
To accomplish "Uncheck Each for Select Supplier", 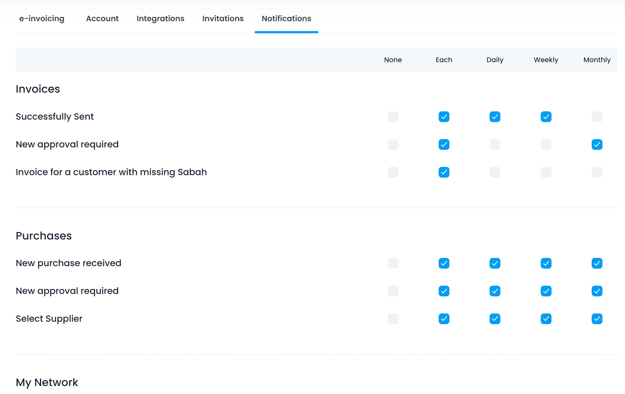I will point(444,319).
